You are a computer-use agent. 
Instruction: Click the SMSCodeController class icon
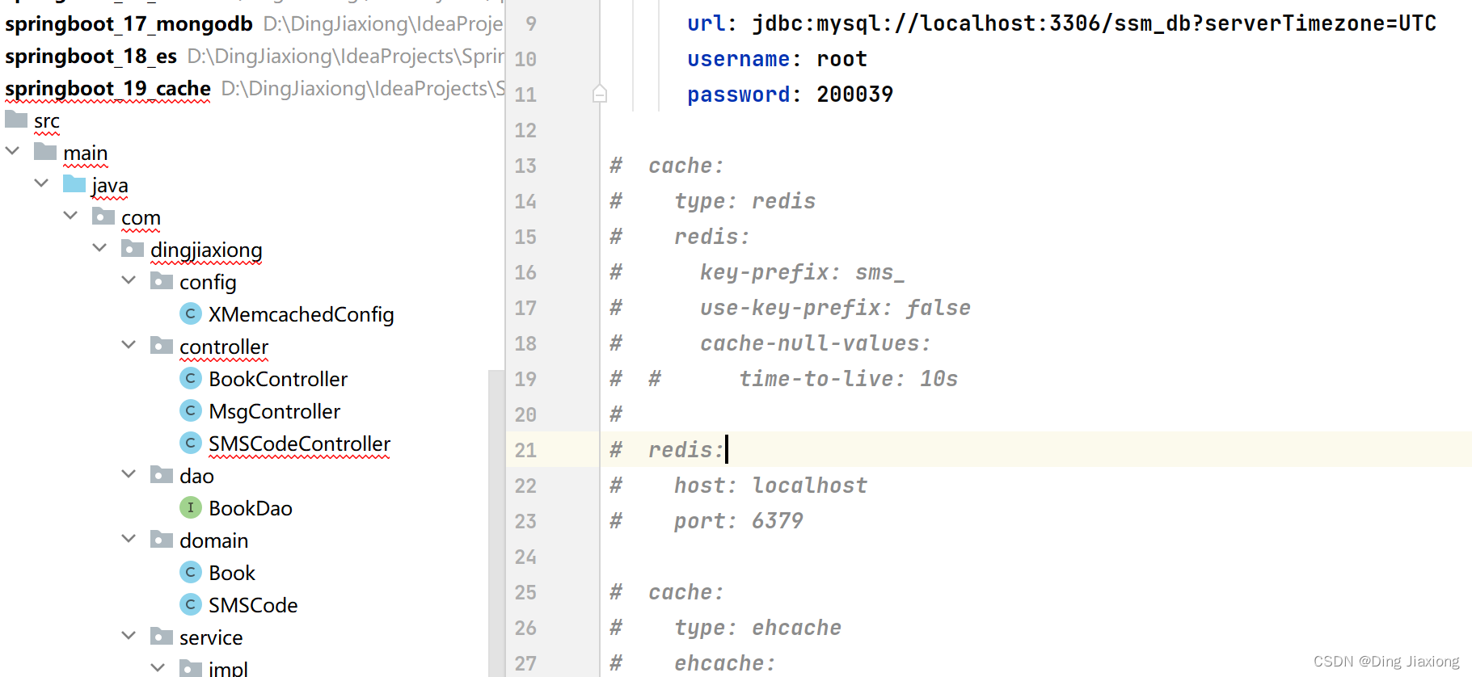tap(190, 443)
